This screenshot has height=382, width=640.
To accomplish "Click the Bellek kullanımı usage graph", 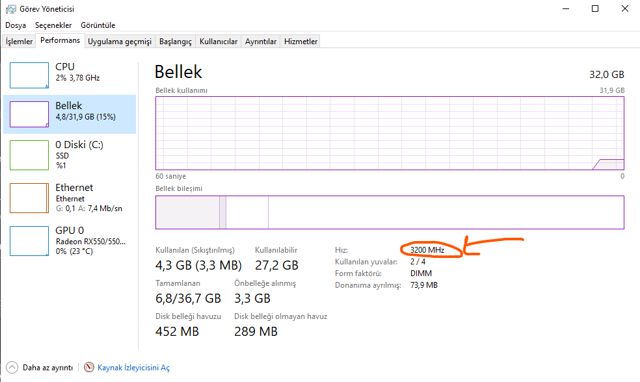I will (x=390, y=133).
